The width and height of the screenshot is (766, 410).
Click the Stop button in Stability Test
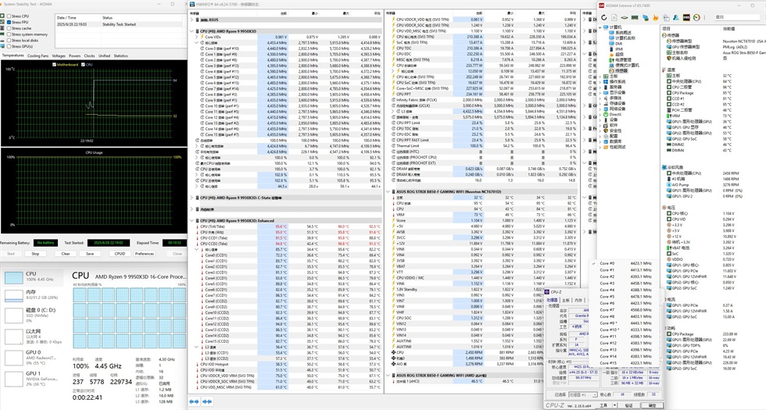click(35, 254)
